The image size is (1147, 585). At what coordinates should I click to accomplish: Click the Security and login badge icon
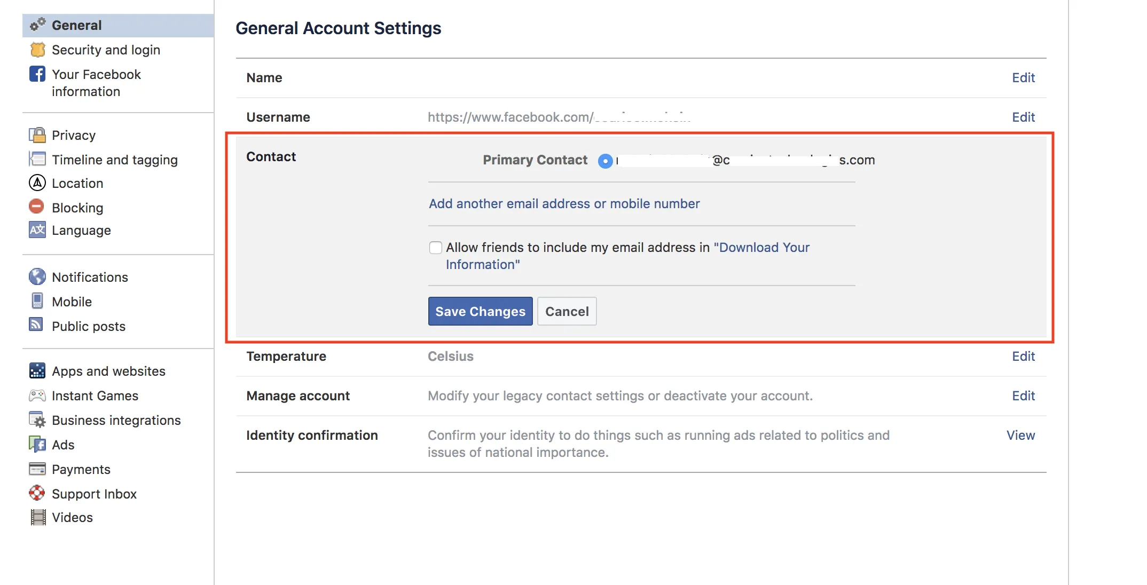[37, 50]
